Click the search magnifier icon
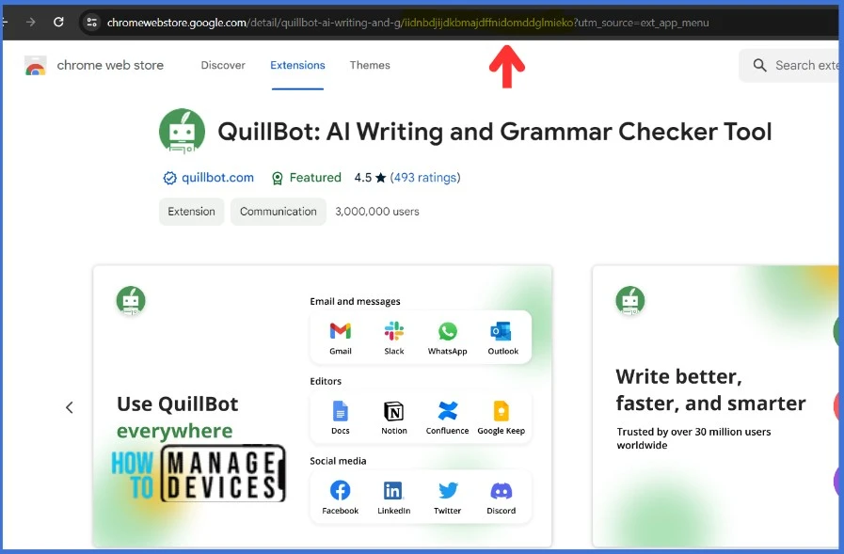The height and width of the screenshot is (554, 844). click(x=759, y=65)
